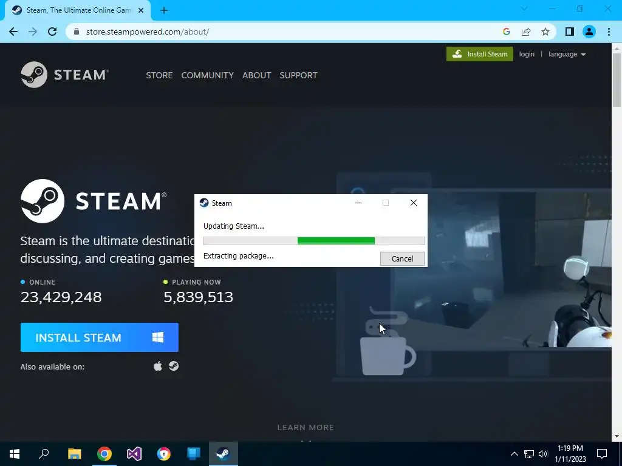This screenshot has width=622, height=466.
Task: Click the Steam taskbar icon
Action: 224,454
